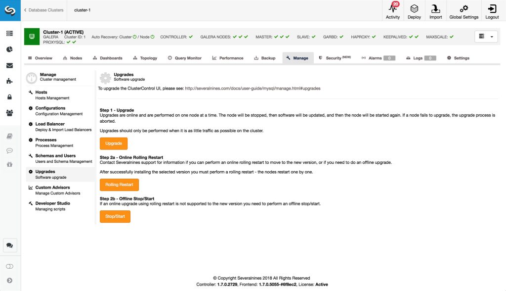Switch to the Query Monitor tab
The image size is (506, 291).
[x=185, y=58]
